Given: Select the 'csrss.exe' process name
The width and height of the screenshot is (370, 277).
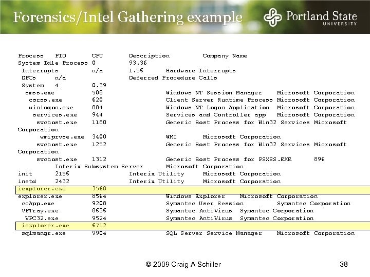Looking at the screenshot, I should click(x=46, y=100).
